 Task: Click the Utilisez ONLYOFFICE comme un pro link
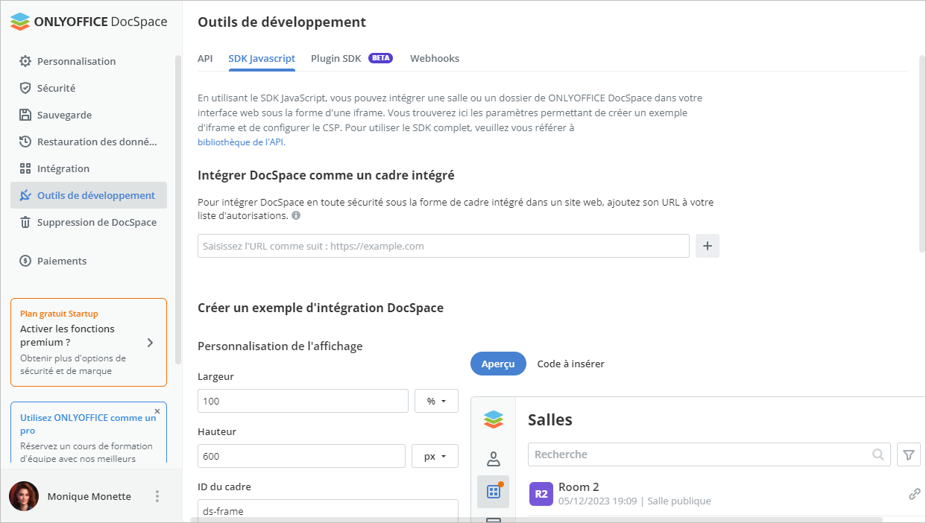pyautogui.click(x=88, y=424)
